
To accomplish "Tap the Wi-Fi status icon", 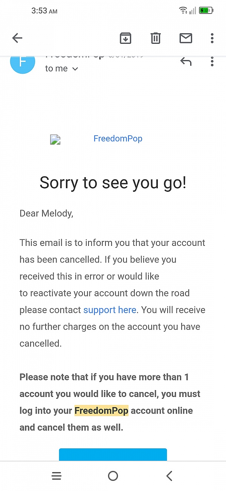I will click(x=183, y=11).
